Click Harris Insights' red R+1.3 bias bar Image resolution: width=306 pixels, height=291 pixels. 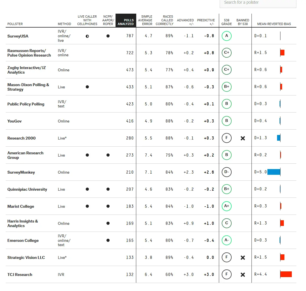pyautogui.click(x=282, y=223)
